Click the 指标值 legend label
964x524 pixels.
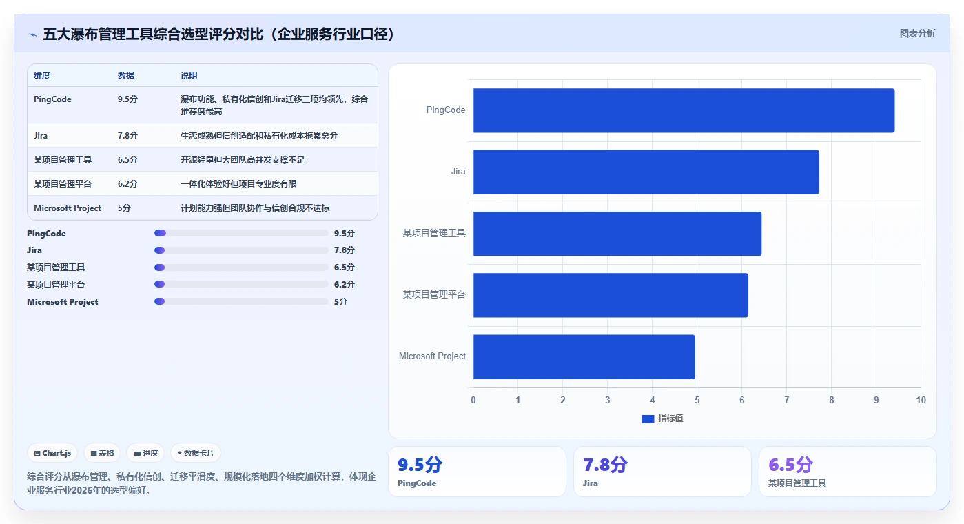click(x=670, y=419)
